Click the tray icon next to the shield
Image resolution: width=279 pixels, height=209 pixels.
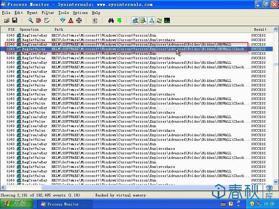click(259, 204)
